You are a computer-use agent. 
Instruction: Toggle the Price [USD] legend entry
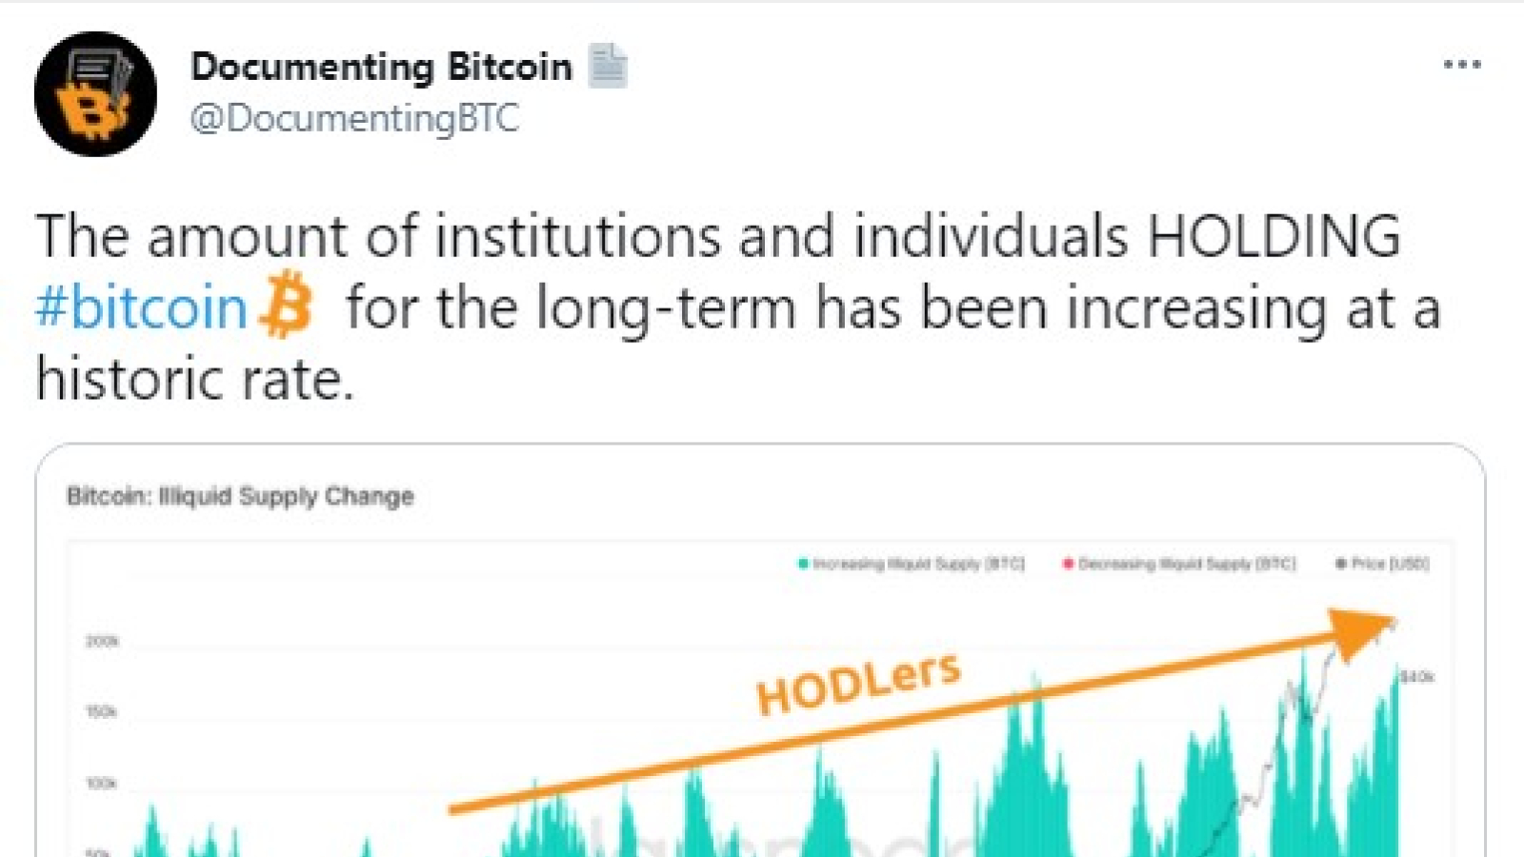pos(1382,564)
